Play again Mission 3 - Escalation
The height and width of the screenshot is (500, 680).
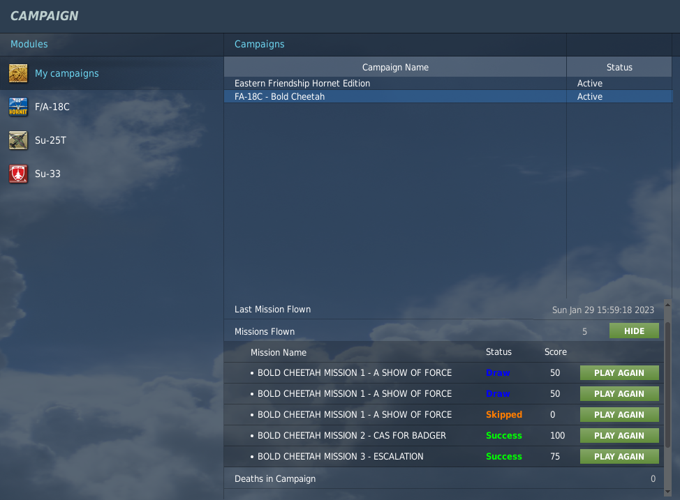click(619, 457)
